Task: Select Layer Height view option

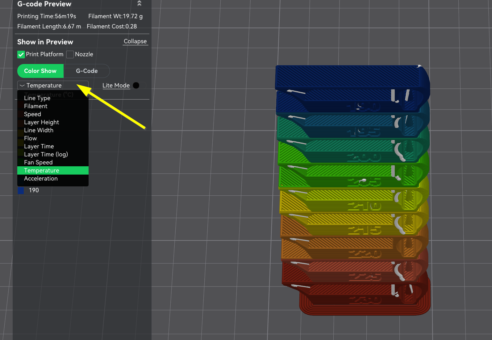Action: 41,122
